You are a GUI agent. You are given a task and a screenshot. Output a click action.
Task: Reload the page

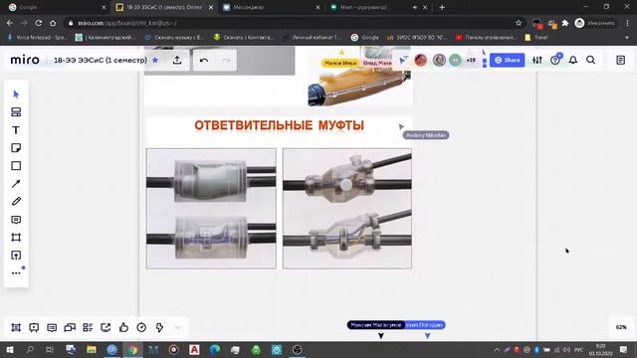(x=38, y=23)
